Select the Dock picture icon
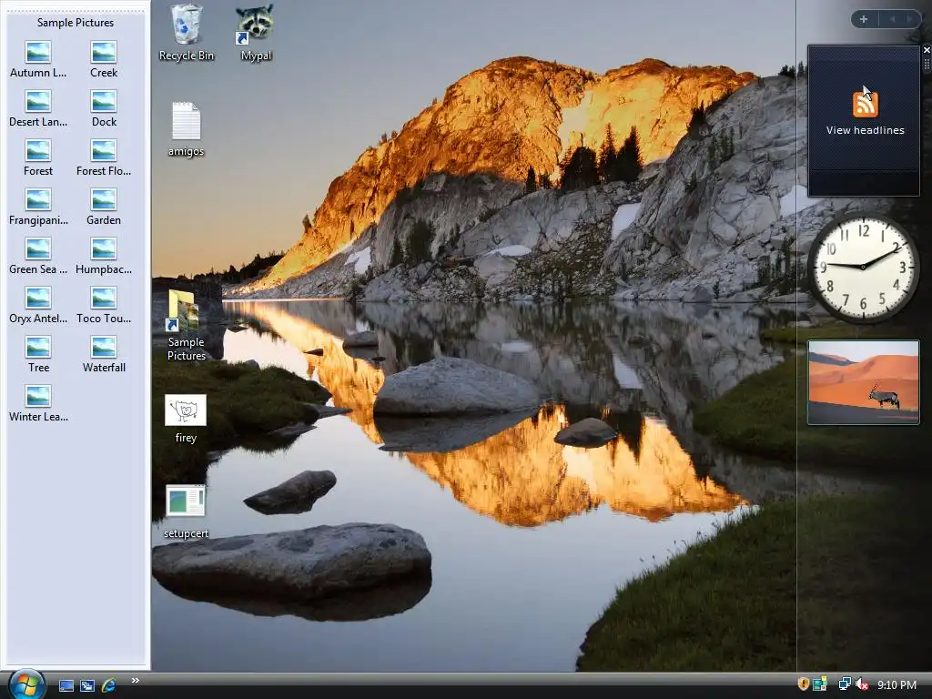Viewport: 932px width, 699px height. point(104,109)
